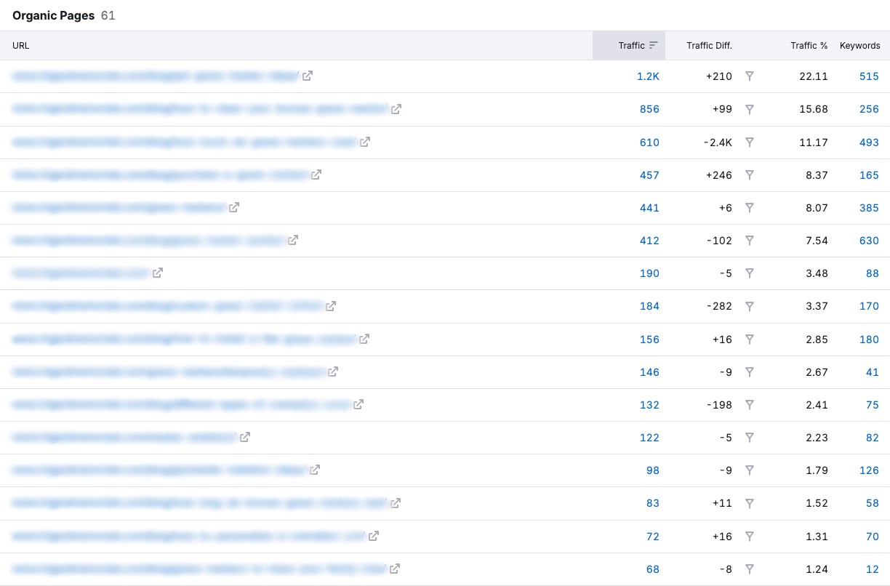The image size is (890, 586).
Task: Open the 126 keywords link
Action: click(x=869, y=470)
